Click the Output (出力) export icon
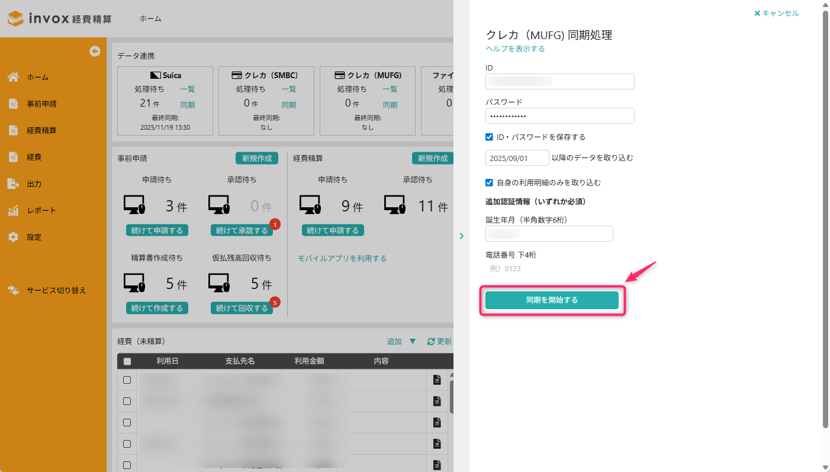 point(13,184)
